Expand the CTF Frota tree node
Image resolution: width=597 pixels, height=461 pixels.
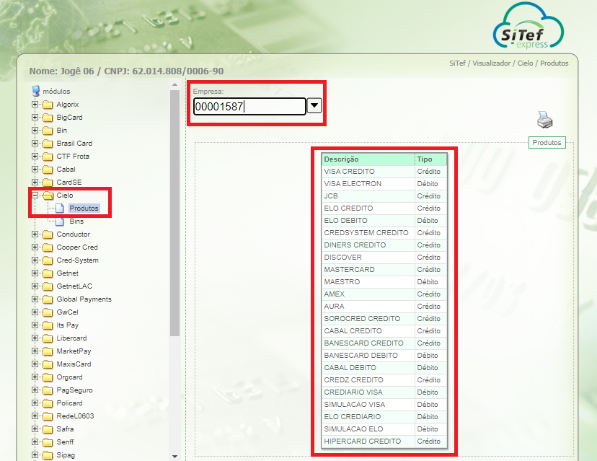[35, 156]
